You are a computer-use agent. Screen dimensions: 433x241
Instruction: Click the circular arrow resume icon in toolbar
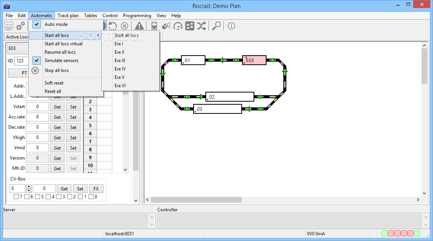[x=112, y=26]
